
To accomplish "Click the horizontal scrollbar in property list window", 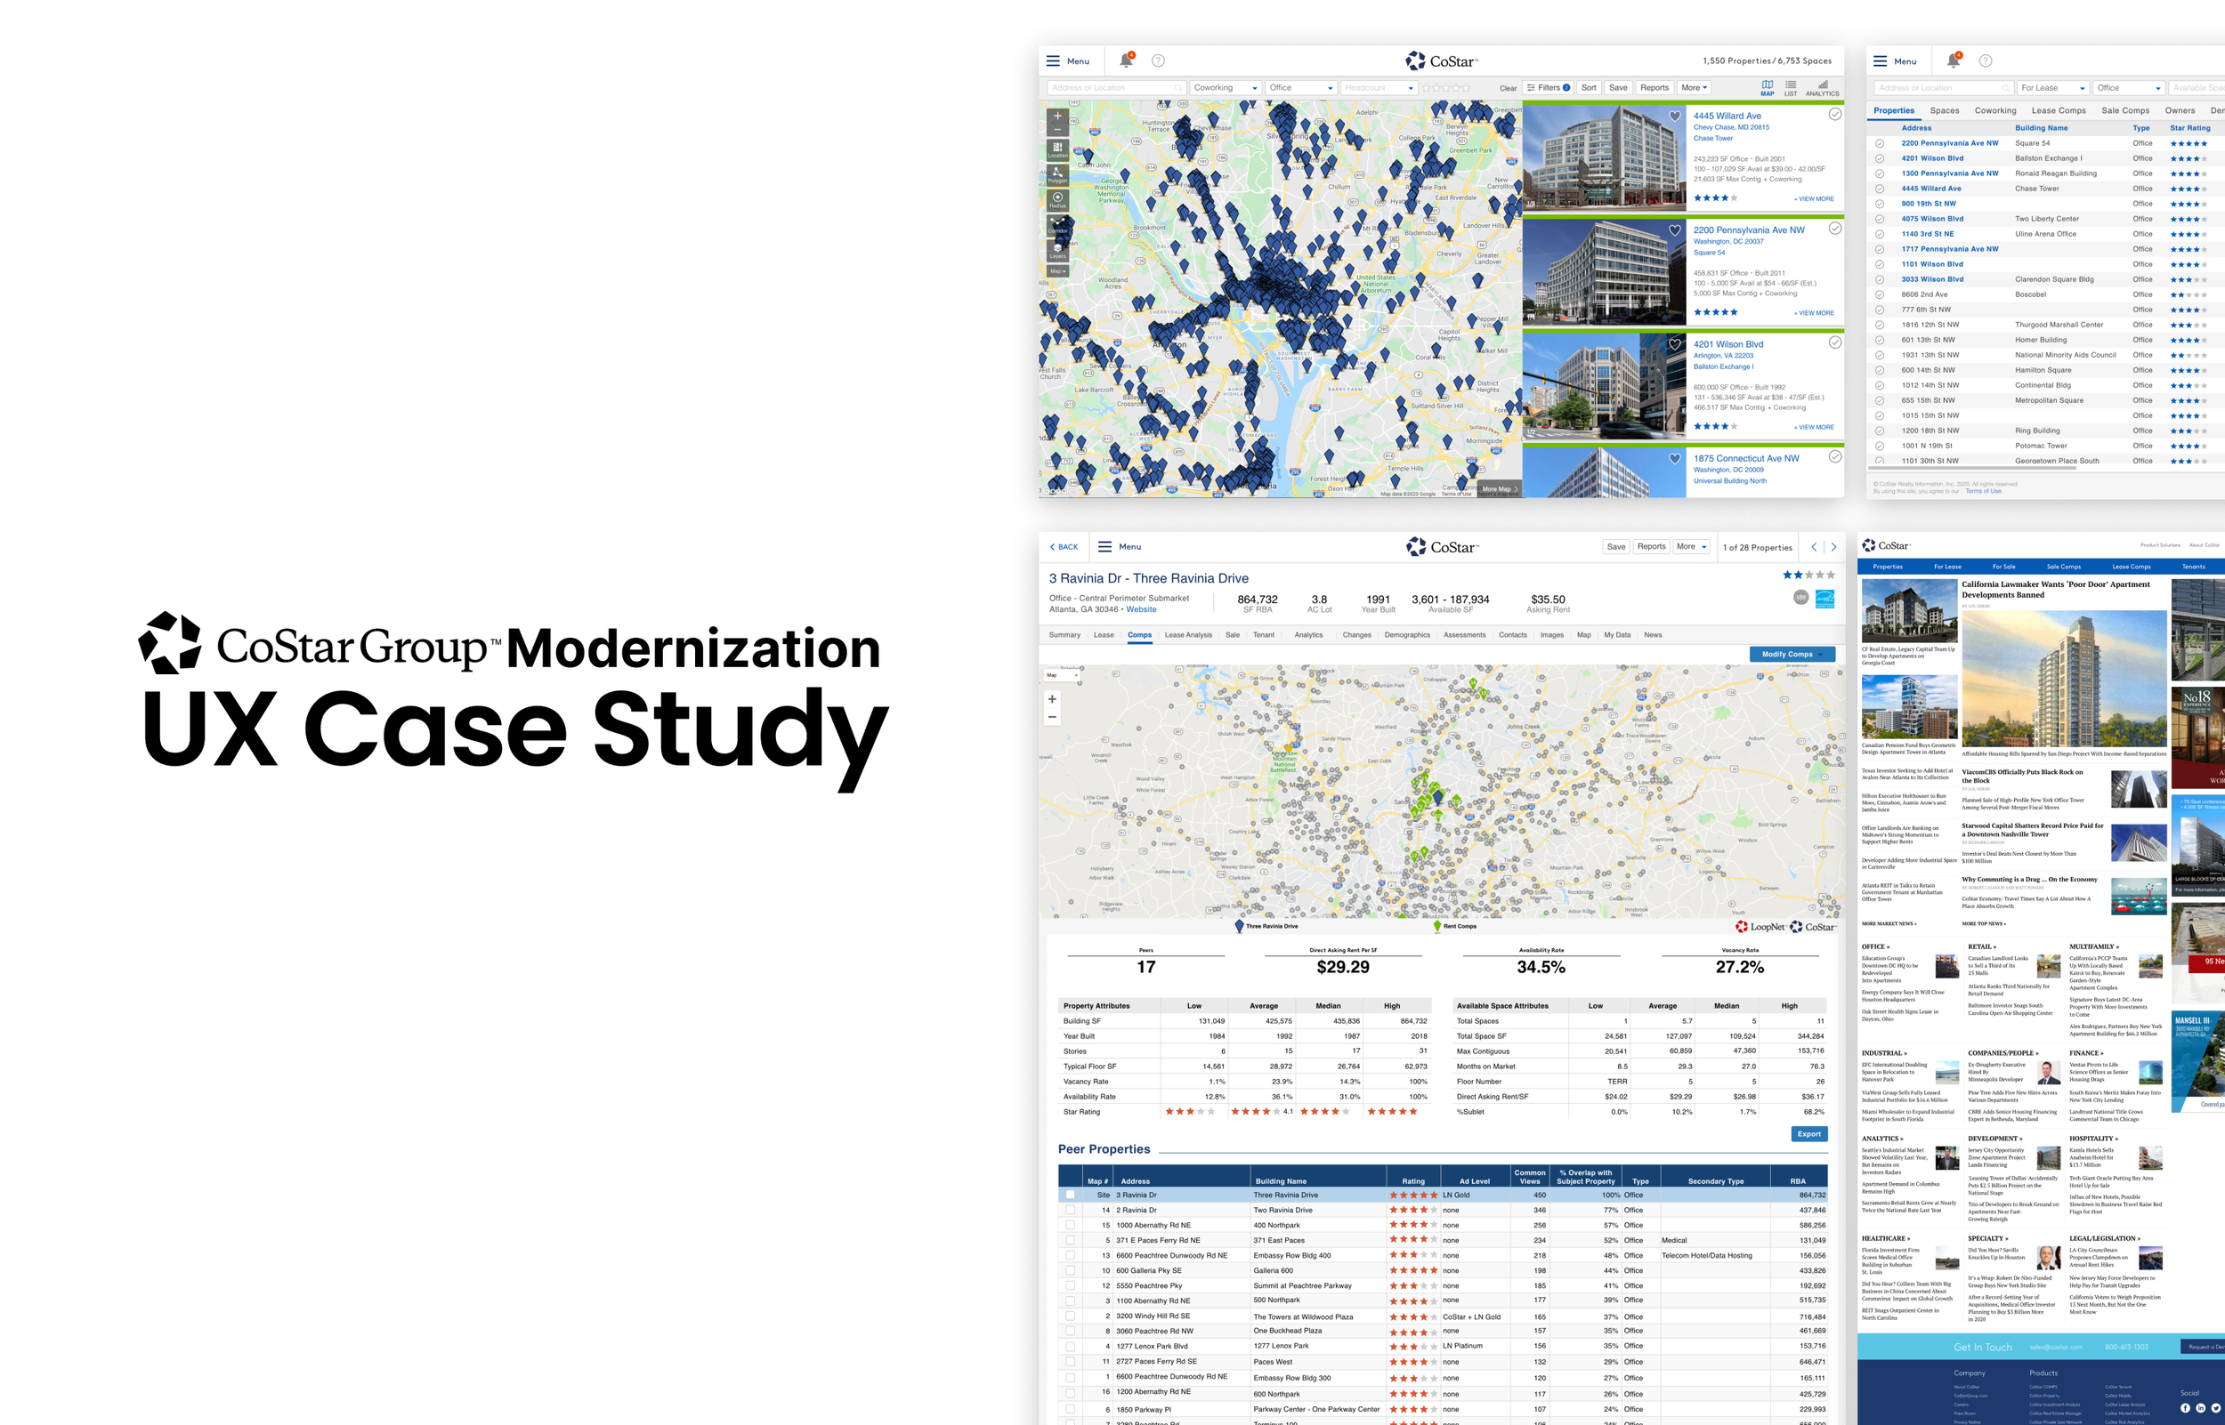I will (1971, 468).
